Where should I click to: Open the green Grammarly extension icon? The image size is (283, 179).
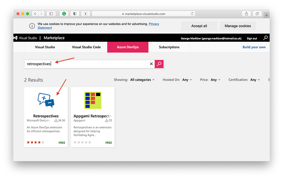click(64, 14)
